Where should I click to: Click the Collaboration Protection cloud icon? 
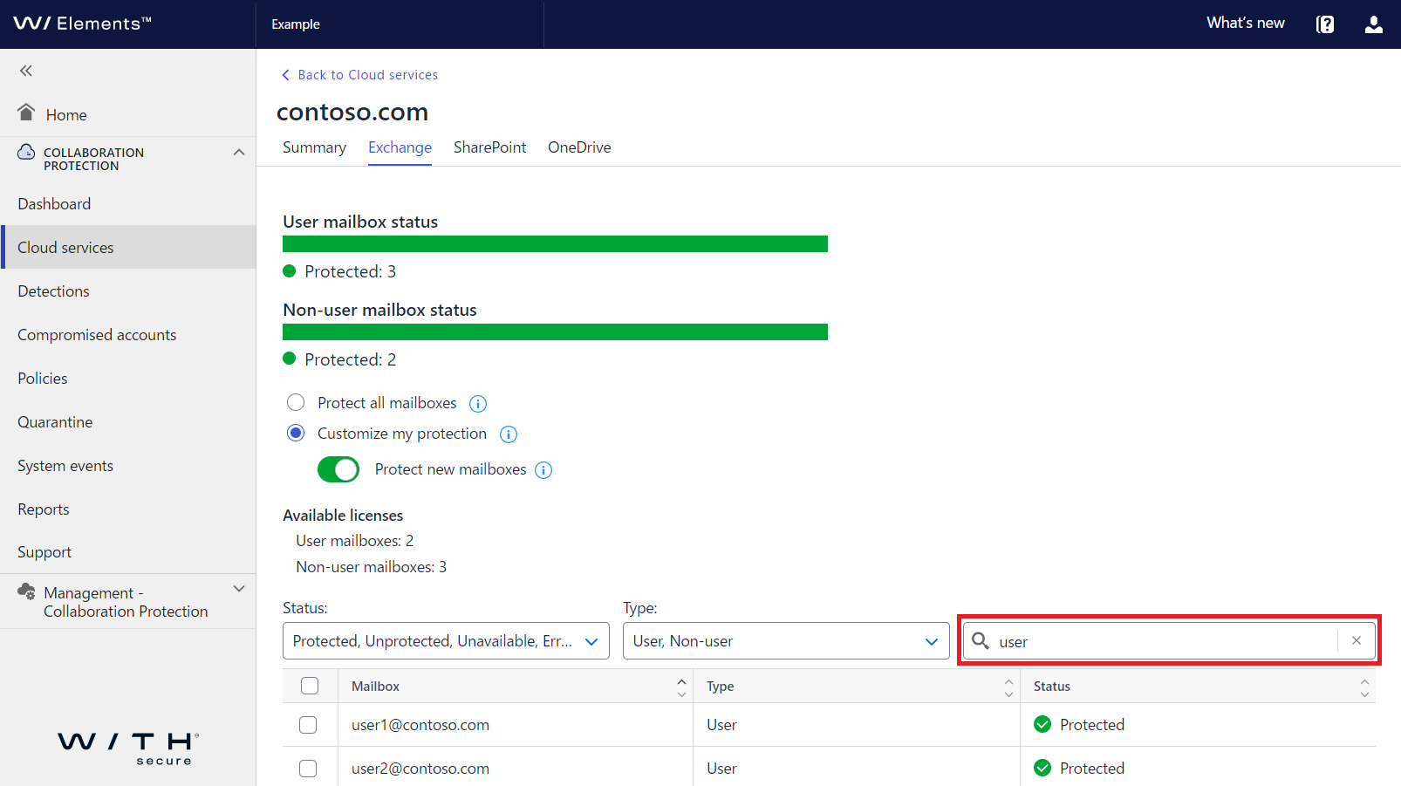point(27,152)
